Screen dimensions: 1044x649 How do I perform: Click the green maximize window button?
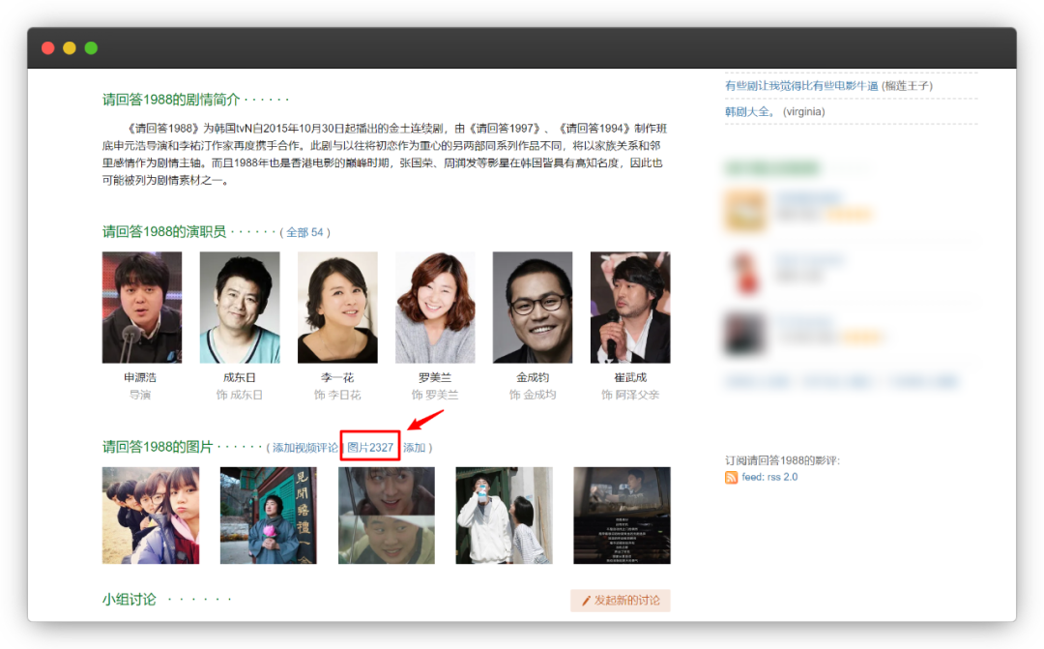point(91,48)
